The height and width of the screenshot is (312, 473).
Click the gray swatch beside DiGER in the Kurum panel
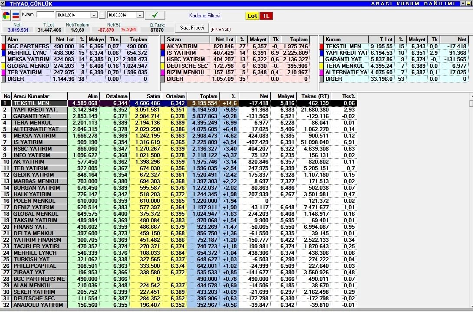(322, 79)
